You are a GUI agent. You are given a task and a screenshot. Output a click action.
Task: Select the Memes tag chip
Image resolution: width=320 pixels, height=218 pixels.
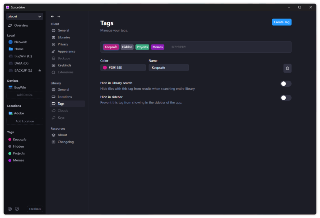[x=158, y=47]
